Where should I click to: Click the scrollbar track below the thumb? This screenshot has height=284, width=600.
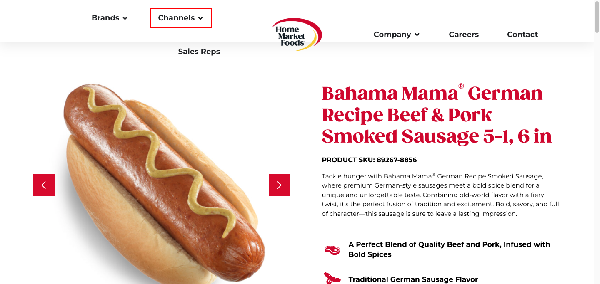pos(597,158)
